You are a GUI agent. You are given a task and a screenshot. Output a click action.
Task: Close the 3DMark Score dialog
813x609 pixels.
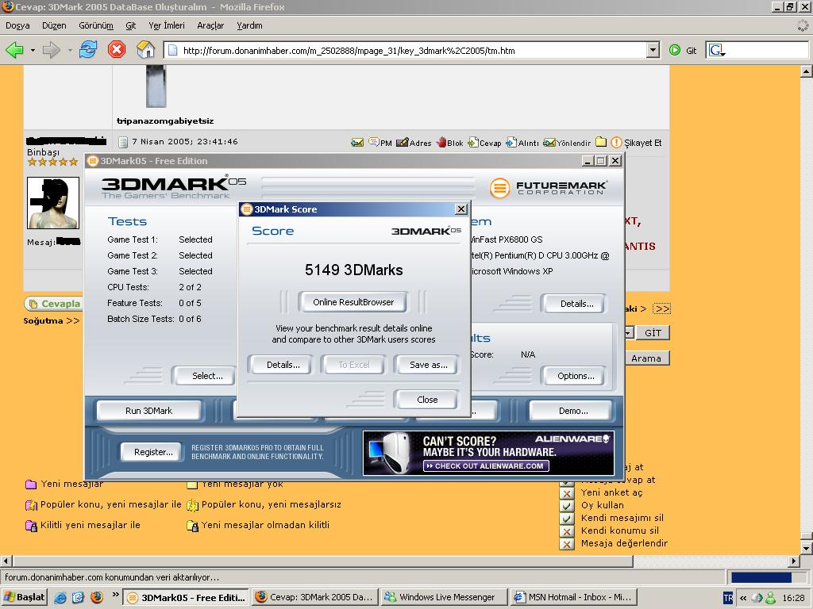[x=426, y=400]
